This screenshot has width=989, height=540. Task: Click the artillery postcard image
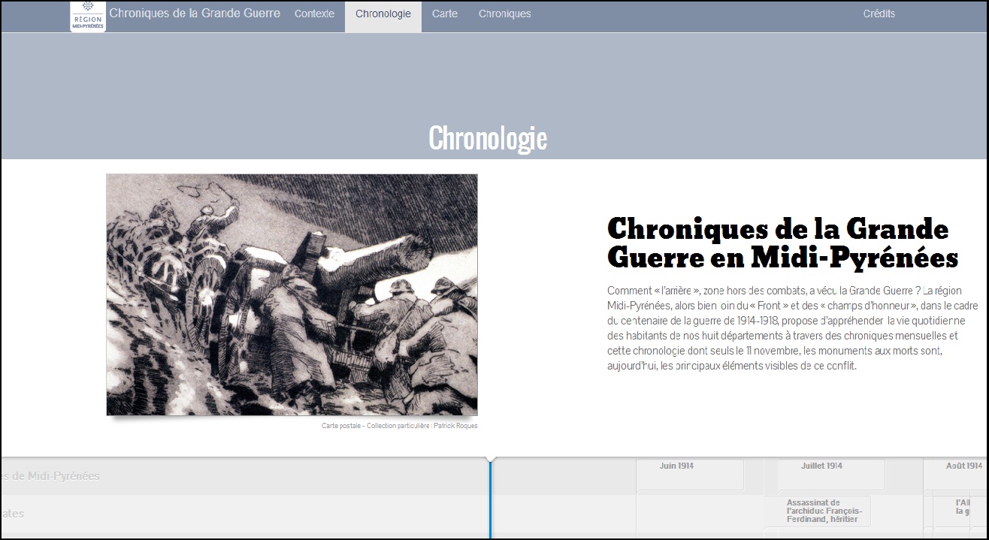pyautogui.click(x=292, y=294)
